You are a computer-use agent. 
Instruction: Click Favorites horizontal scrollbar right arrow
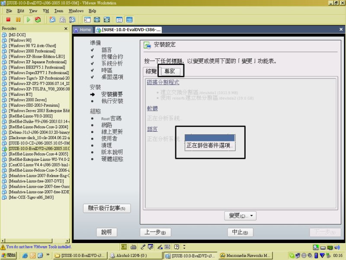[67, 241]
